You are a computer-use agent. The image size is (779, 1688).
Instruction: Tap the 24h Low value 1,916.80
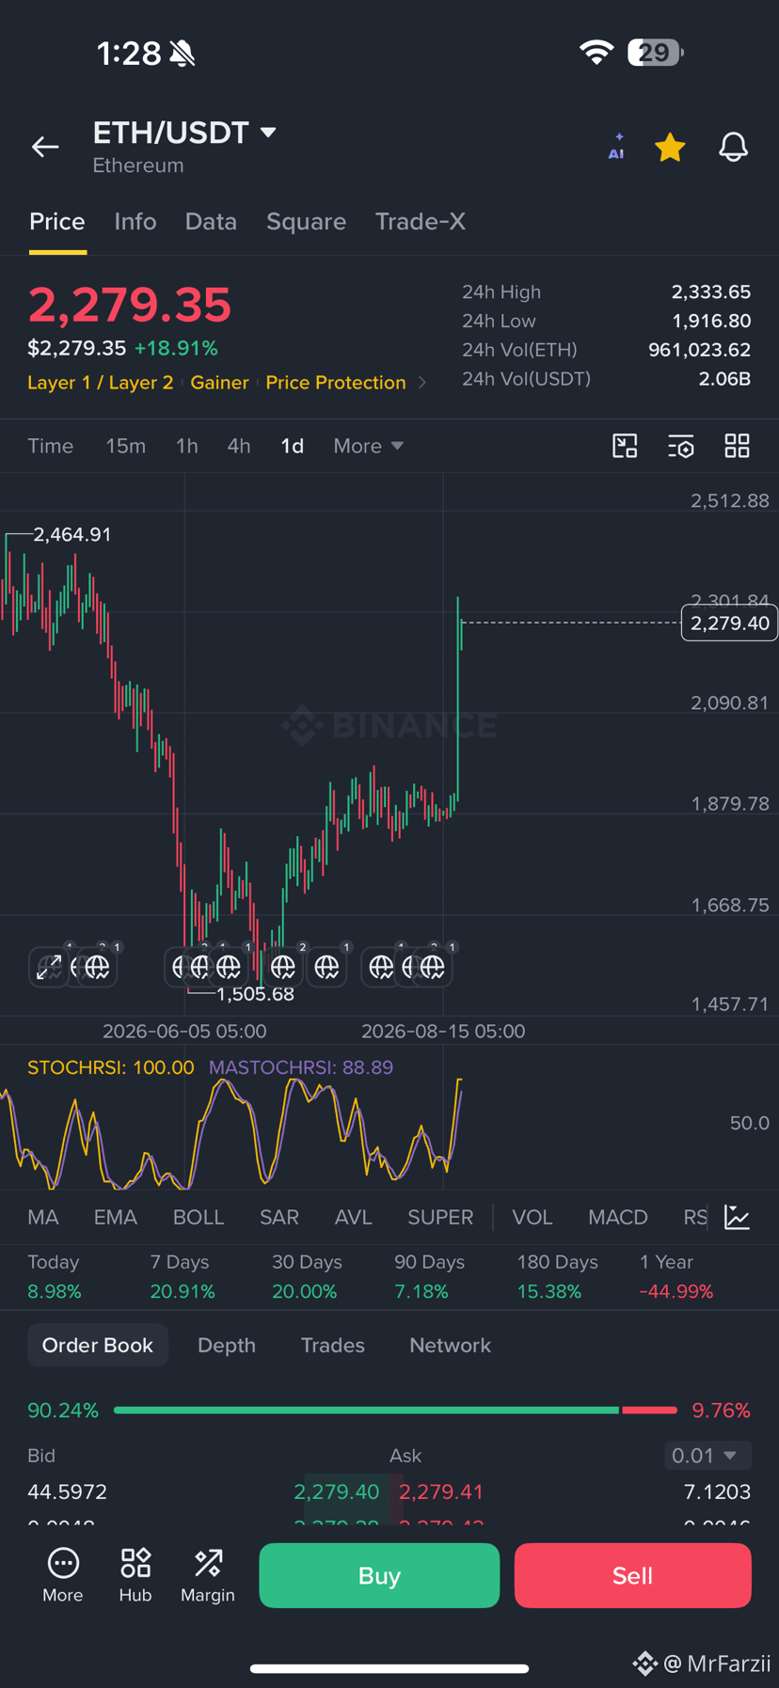(x=711, y=321)
